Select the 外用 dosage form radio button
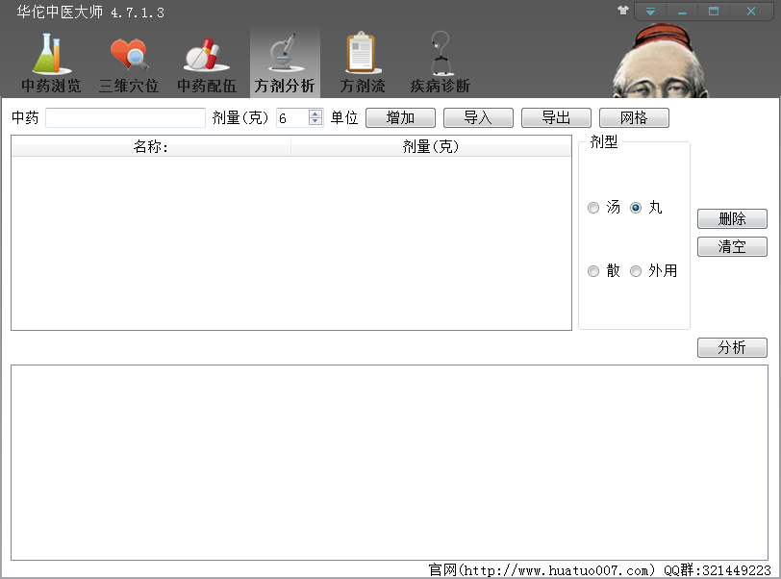The image size is (781, 579). [x=636, y=271]
